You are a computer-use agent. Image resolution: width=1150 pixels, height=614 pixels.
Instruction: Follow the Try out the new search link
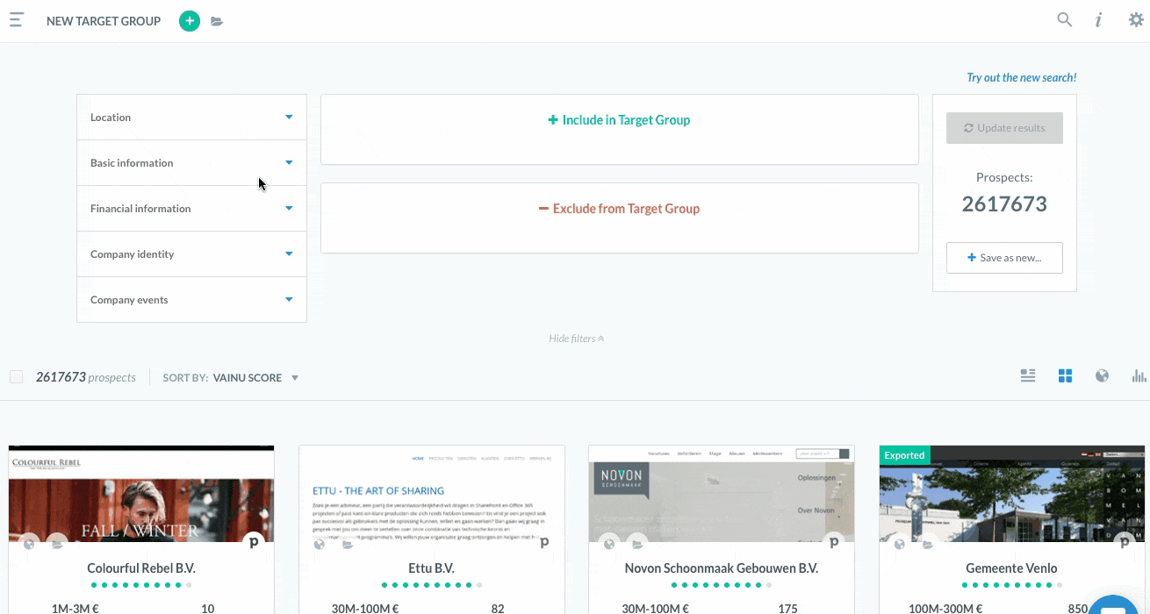coord(1021,78)
